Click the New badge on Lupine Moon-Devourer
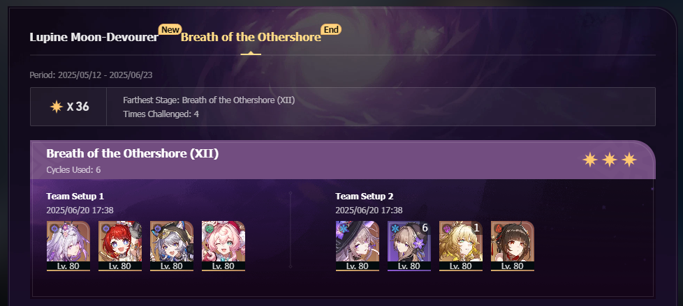 (170, 29)
